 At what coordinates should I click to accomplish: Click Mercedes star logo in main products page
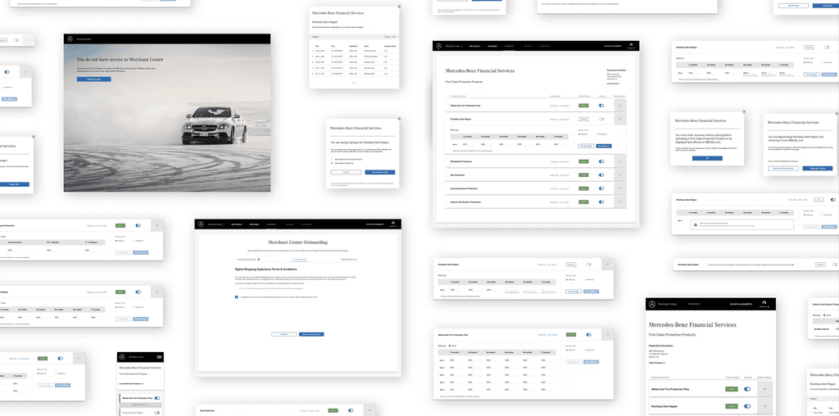439,47
